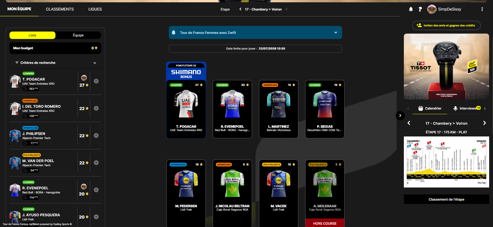
Task: Click M. VAN DER POEL name in list
Action: click(x=38, y=161)
